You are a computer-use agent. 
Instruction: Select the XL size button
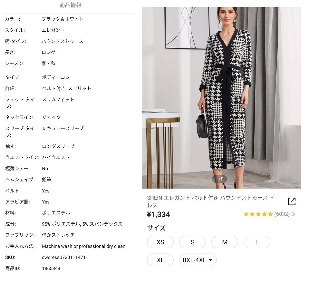[160, 260]
